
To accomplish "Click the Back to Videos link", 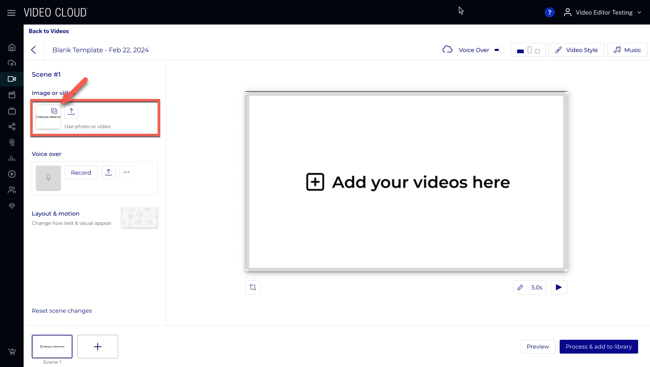I will pyautogui.click(x=49, y=31).
